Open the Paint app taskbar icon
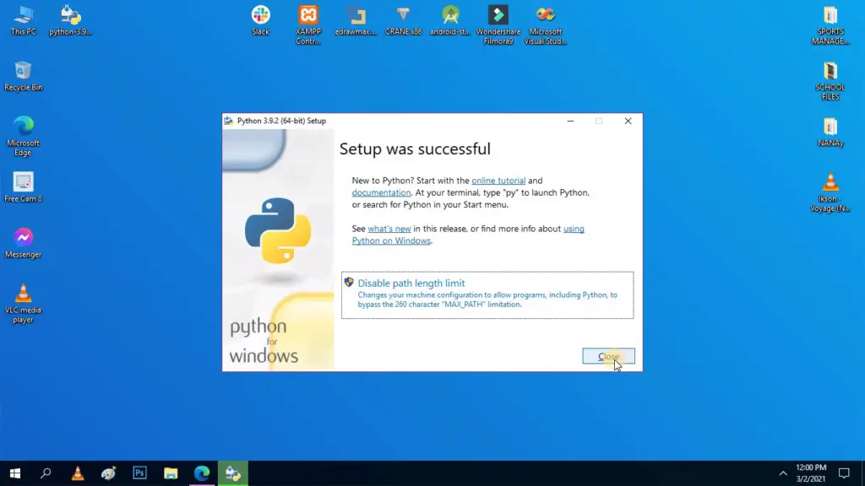The image size is (865, 486). [109, 473]
